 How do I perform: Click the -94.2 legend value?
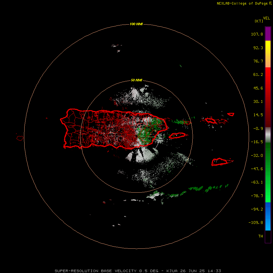(x=257, y=209)
